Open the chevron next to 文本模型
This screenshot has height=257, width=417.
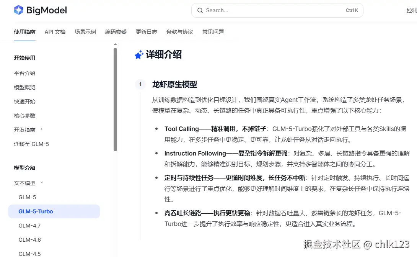(41, 183)
